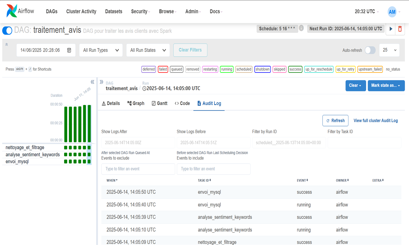Screen dimensions: 409x245
Task: Collapse the grid panel with double chevron
Action: coord(92,82)
